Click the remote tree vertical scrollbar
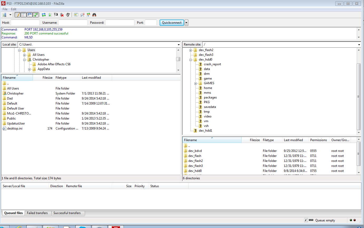 pos(358,92)
